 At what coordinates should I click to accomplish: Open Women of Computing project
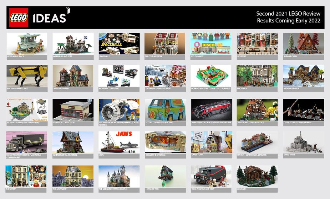[x=119, y=76]
